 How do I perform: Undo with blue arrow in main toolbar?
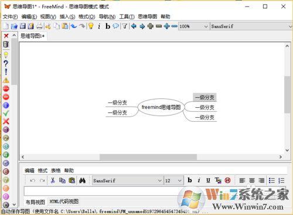(74, 26)
